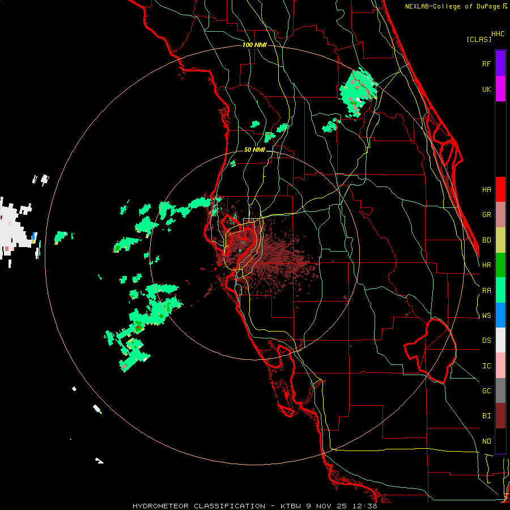This screenshot has height=510, width=510.
Task: Click the [CLAS] legend header
Action: [x=479, y=39]
